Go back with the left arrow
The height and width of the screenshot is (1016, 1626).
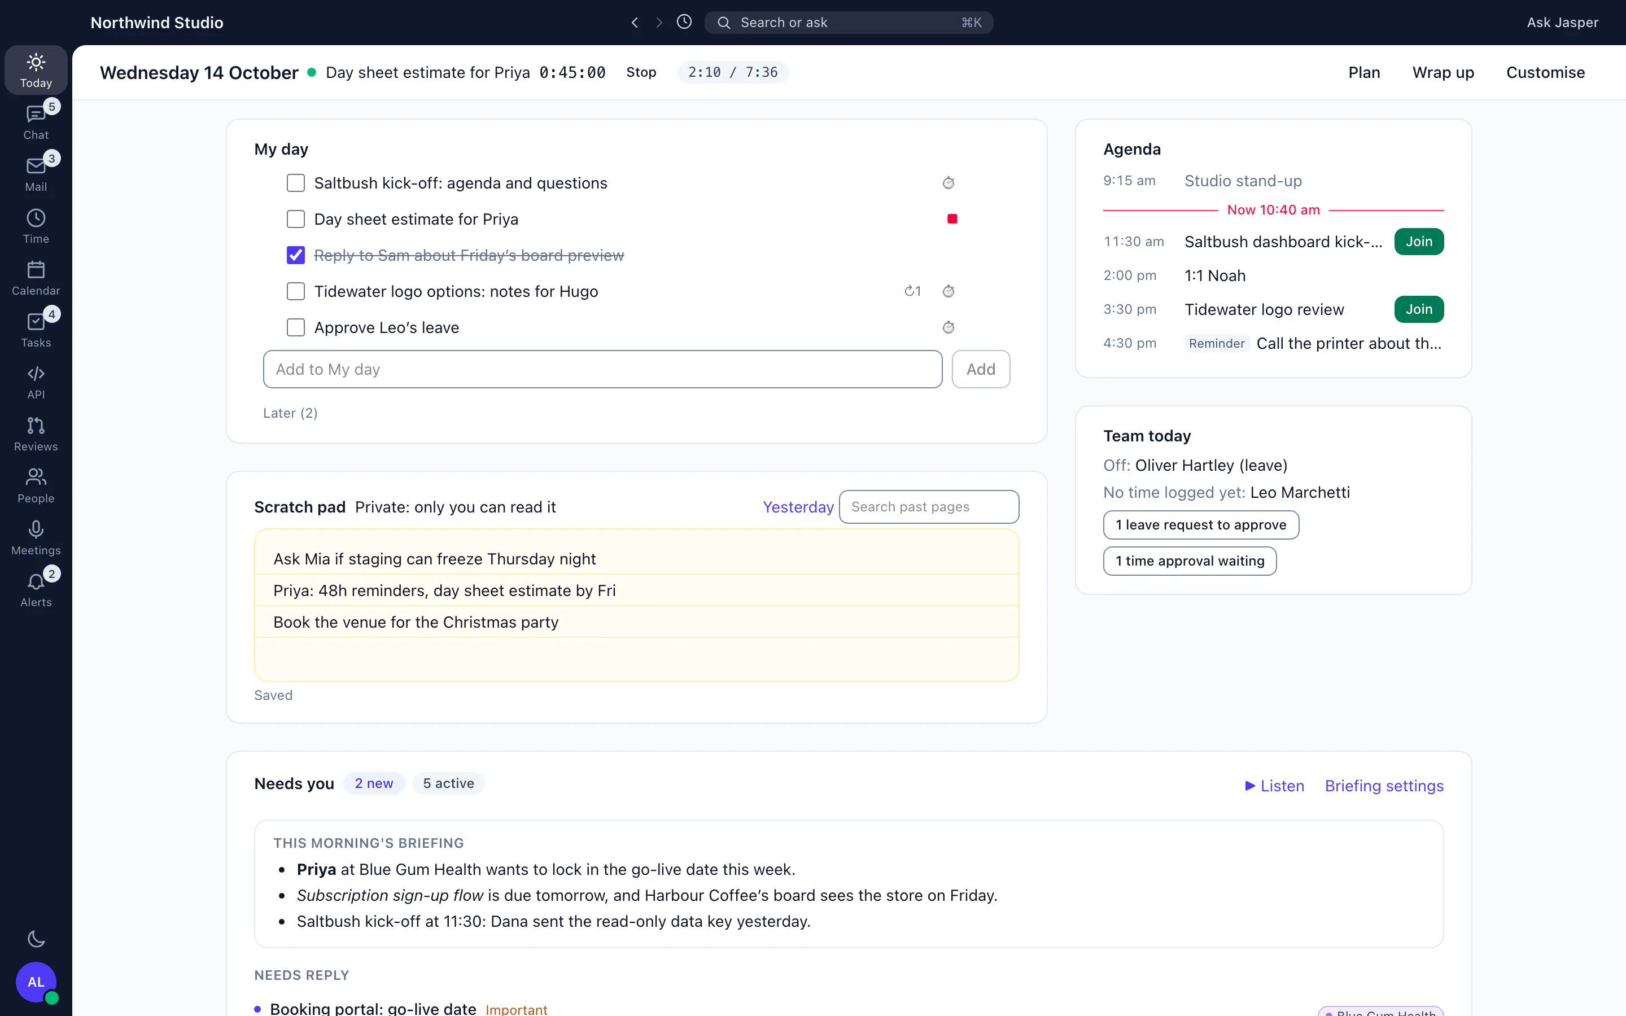tap(634, 23)
